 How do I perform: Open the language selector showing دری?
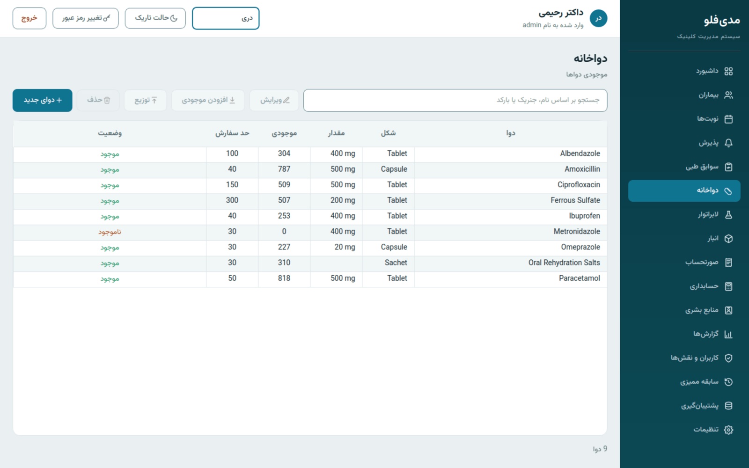click(x=226, y=18)
